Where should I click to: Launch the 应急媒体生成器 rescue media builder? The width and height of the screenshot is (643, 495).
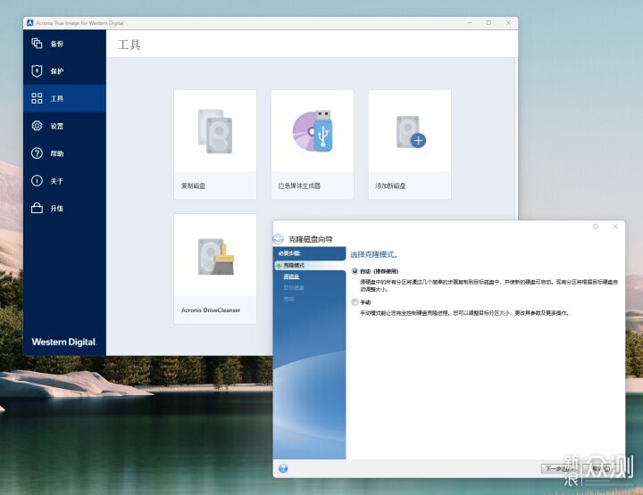pyautogui.click(x=313, y=144)
